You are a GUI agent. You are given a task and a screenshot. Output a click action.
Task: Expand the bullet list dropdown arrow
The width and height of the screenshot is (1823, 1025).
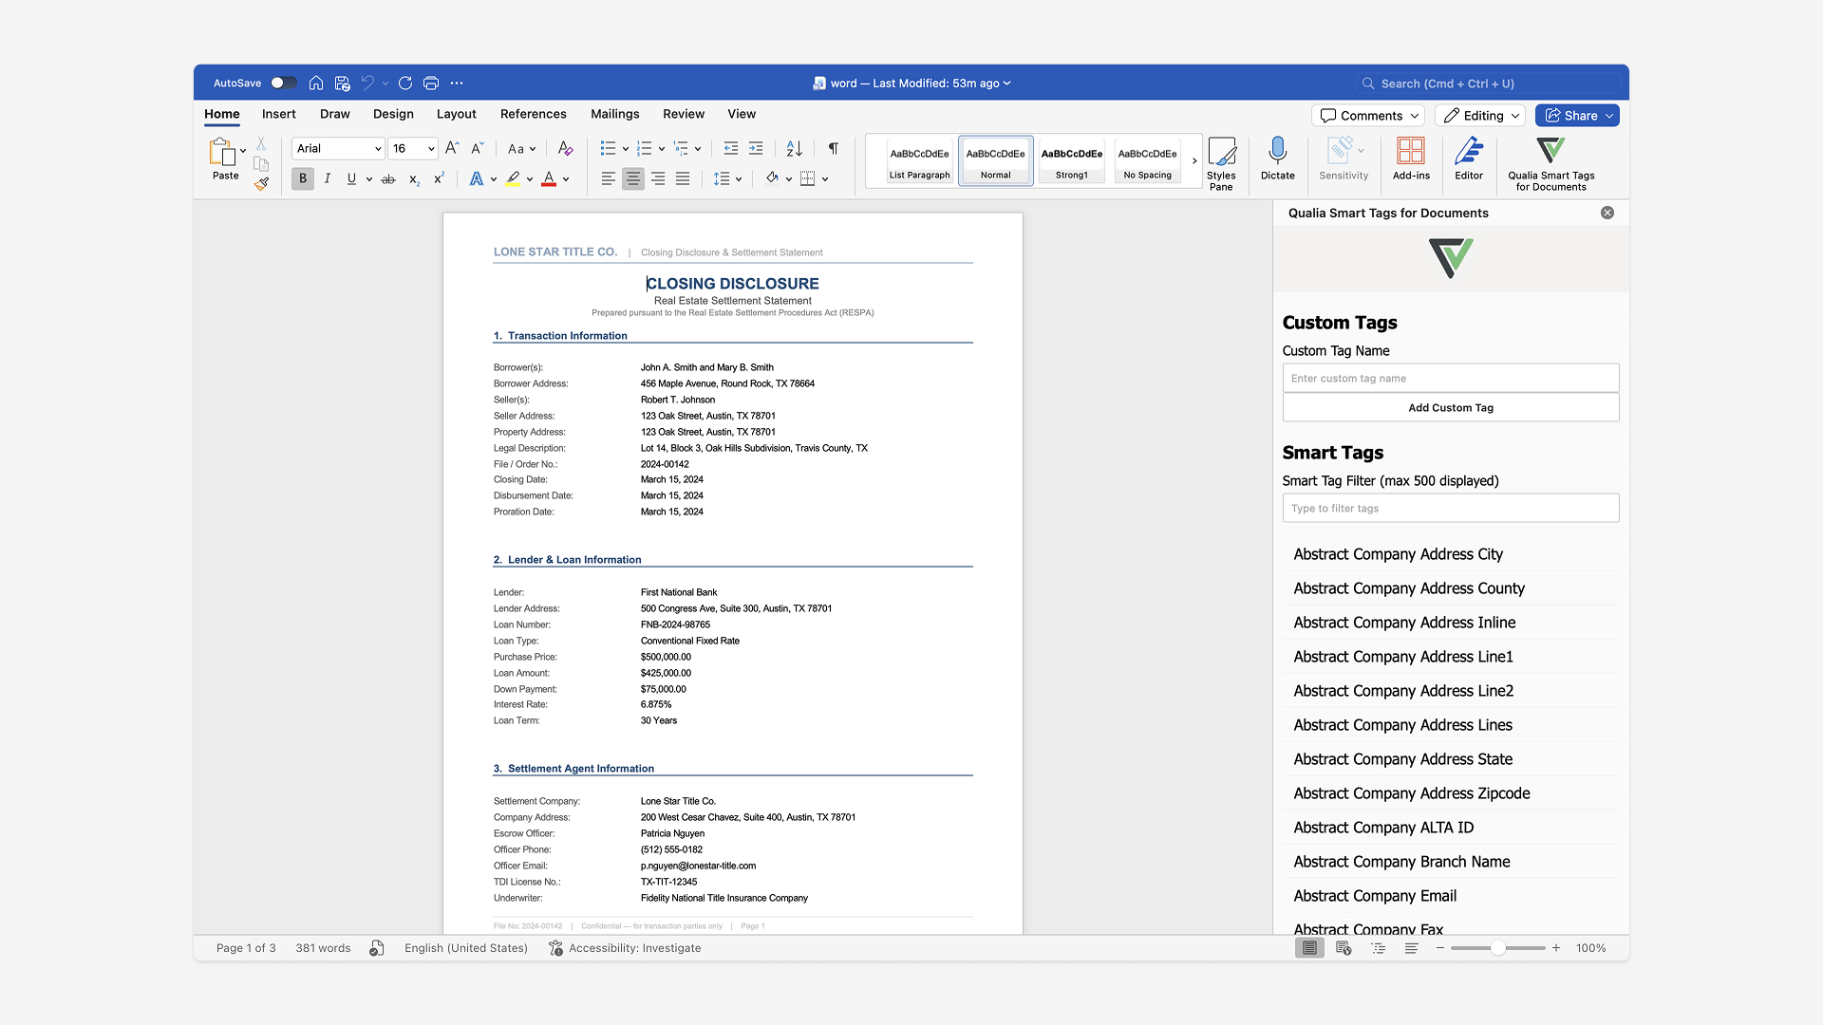(626, 148)
